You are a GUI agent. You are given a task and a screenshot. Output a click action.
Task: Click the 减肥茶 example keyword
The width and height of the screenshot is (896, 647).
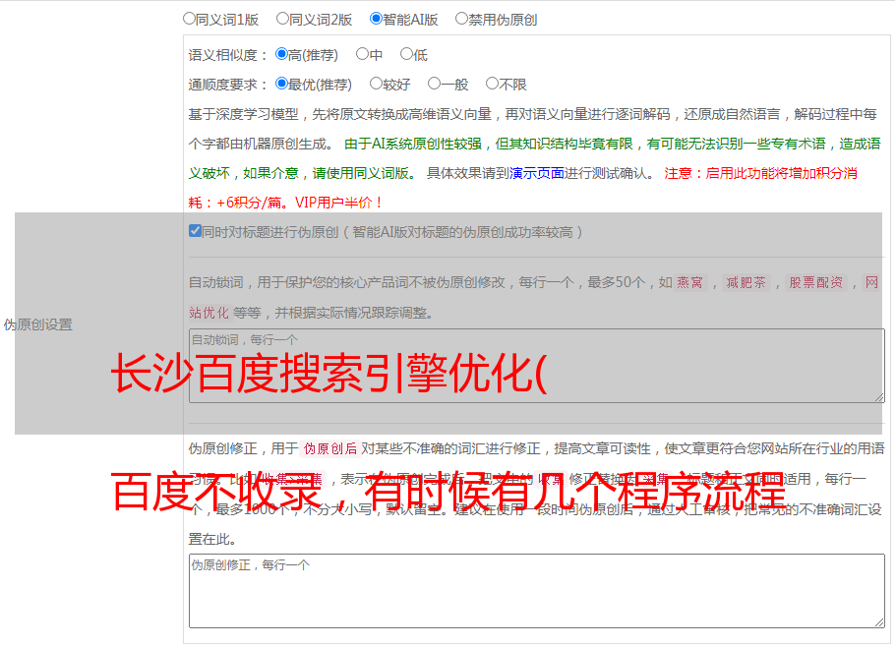[746, 282]
